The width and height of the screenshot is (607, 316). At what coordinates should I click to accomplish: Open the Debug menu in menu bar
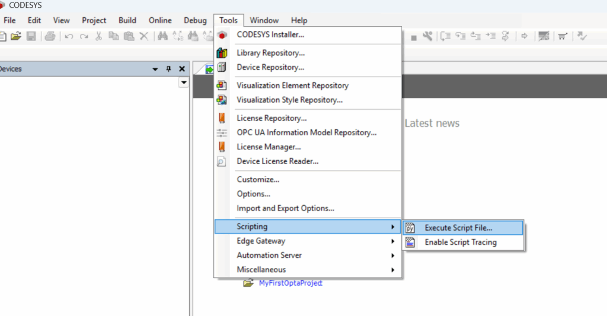pos(195,20)
